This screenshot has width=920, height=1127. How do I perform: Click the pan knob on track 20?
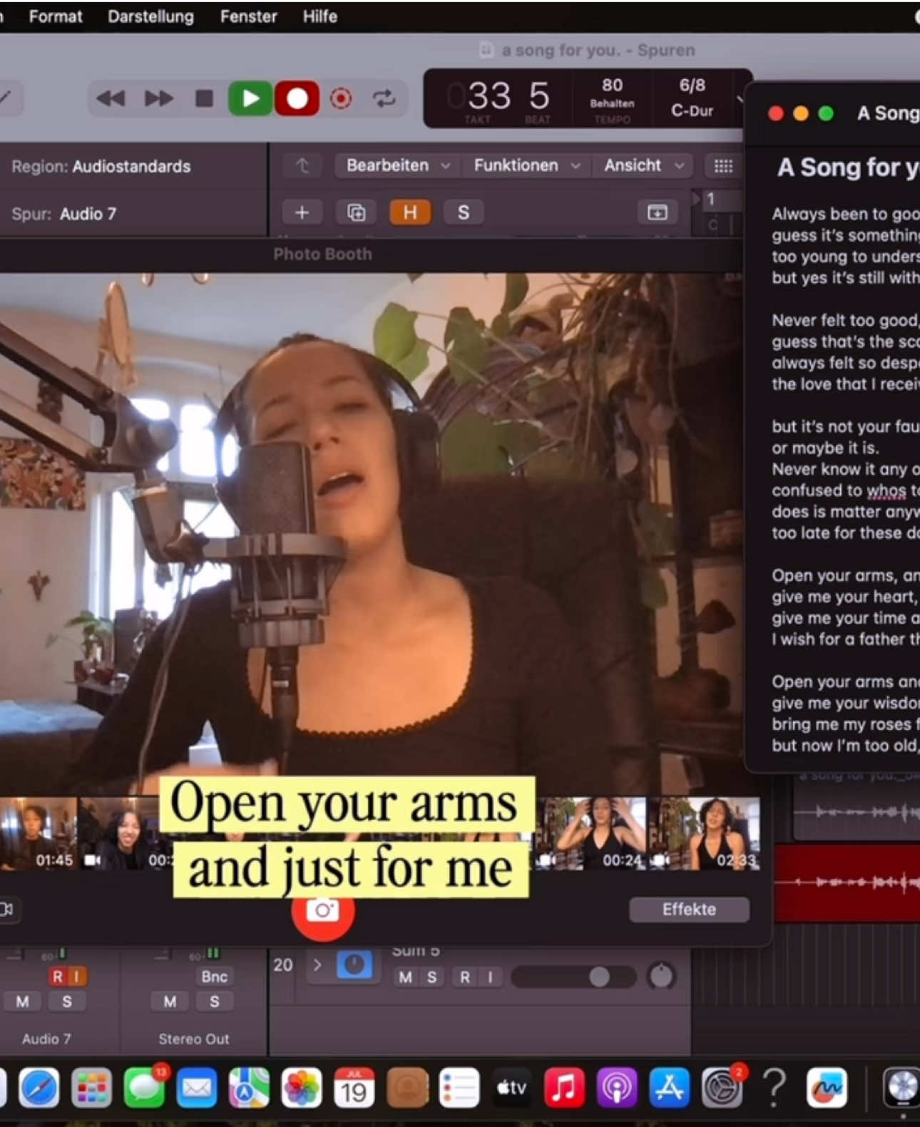662,976
